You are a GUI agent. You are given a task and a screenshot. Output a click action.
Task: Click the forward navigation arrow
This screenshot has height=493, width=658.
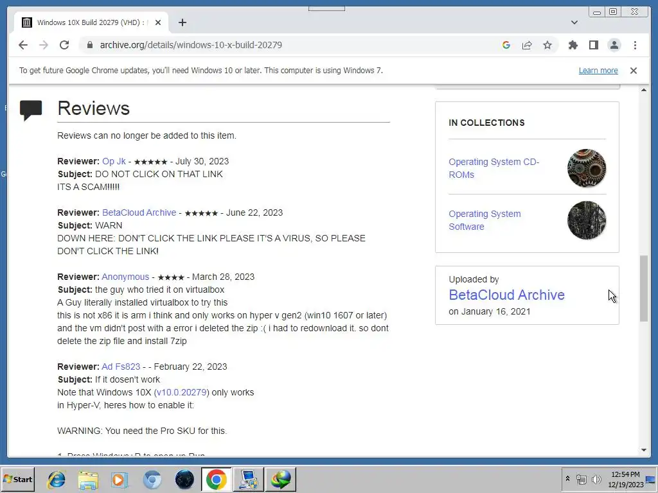44,45
